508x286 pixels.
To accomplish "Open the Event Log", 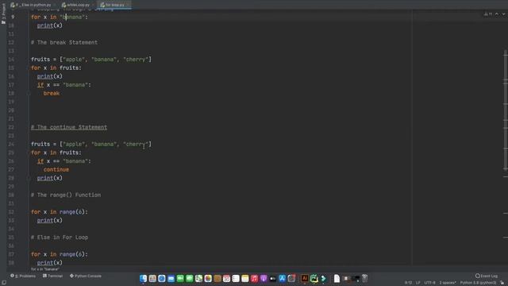I will [487, 276].
